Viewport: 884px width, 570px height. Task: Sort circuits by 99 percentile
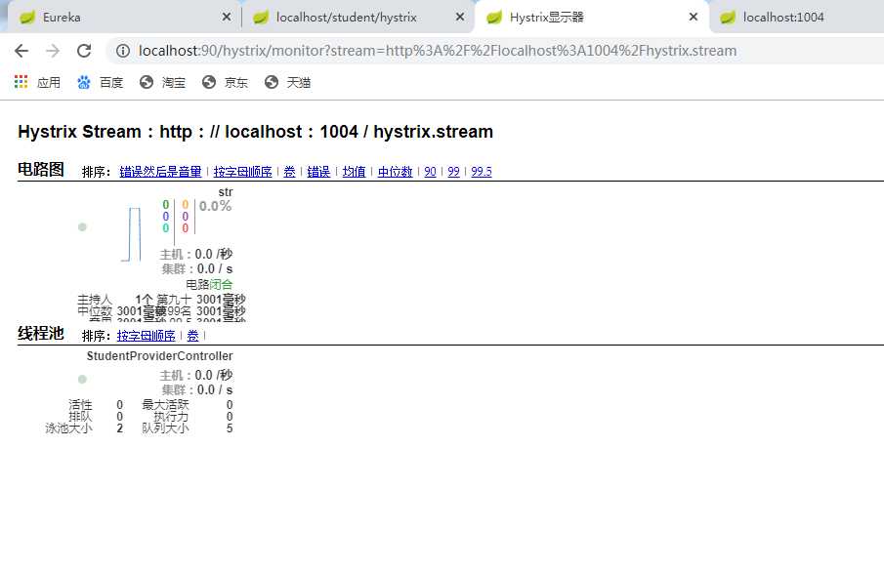454,172
